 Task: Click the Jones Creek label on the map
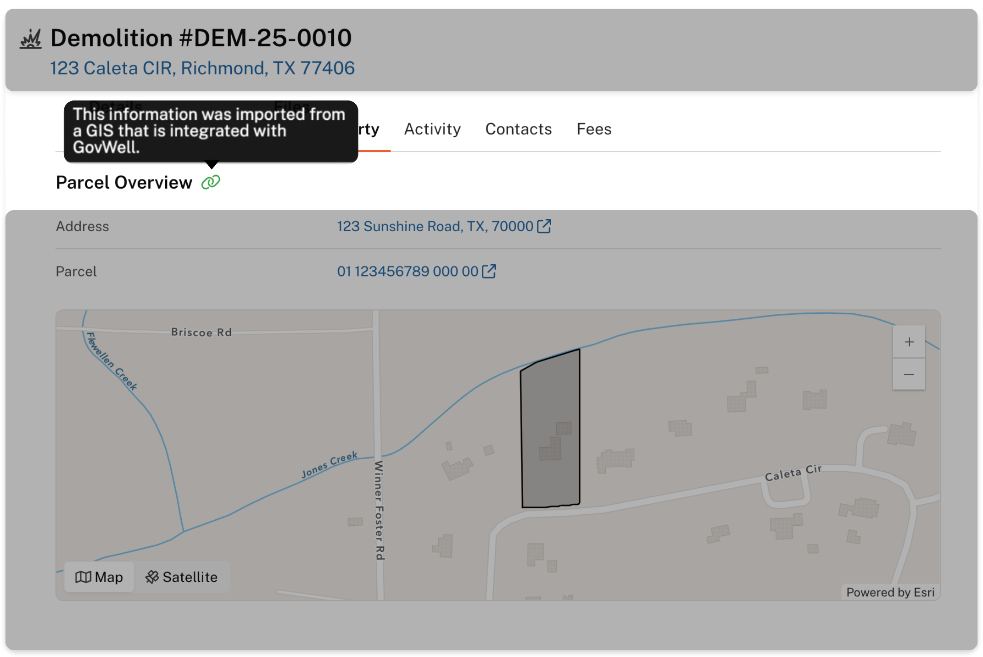click(x=329, y=464)
